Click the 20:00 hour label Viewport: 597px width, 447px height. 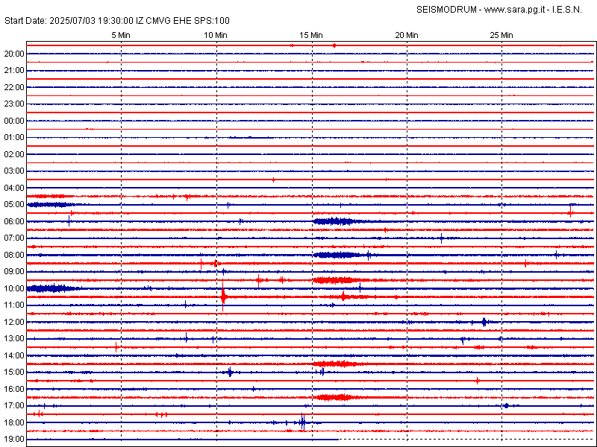[x=14, y=54]
